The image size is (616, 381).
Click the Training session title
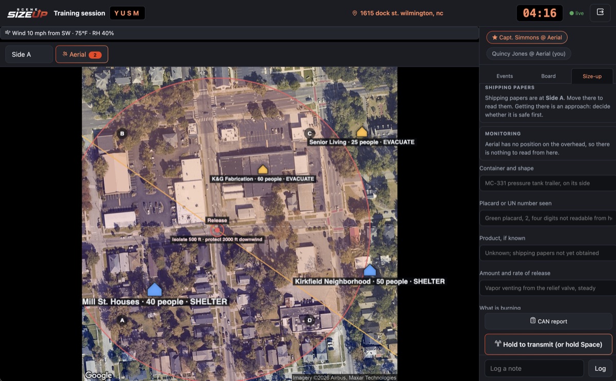pyautogui.click(x=79, y=13)
